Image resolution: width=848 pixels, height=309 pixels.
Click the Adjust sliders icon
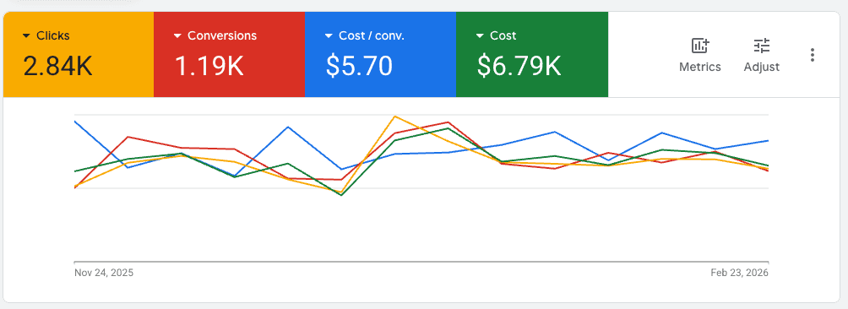[762, 46]
